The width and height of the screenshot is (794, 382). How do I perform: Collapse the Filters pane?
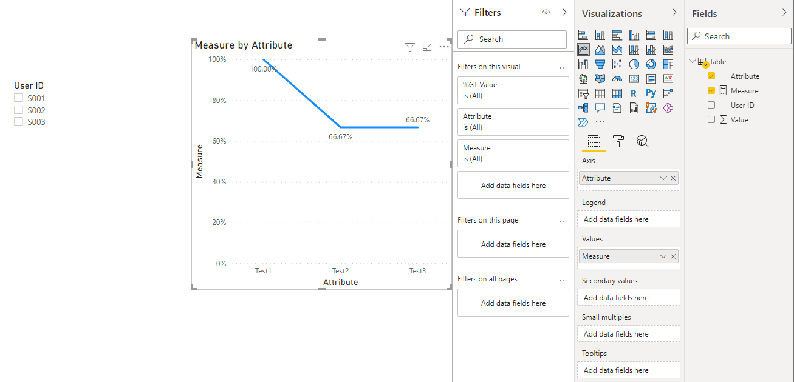tap(564, 12)
